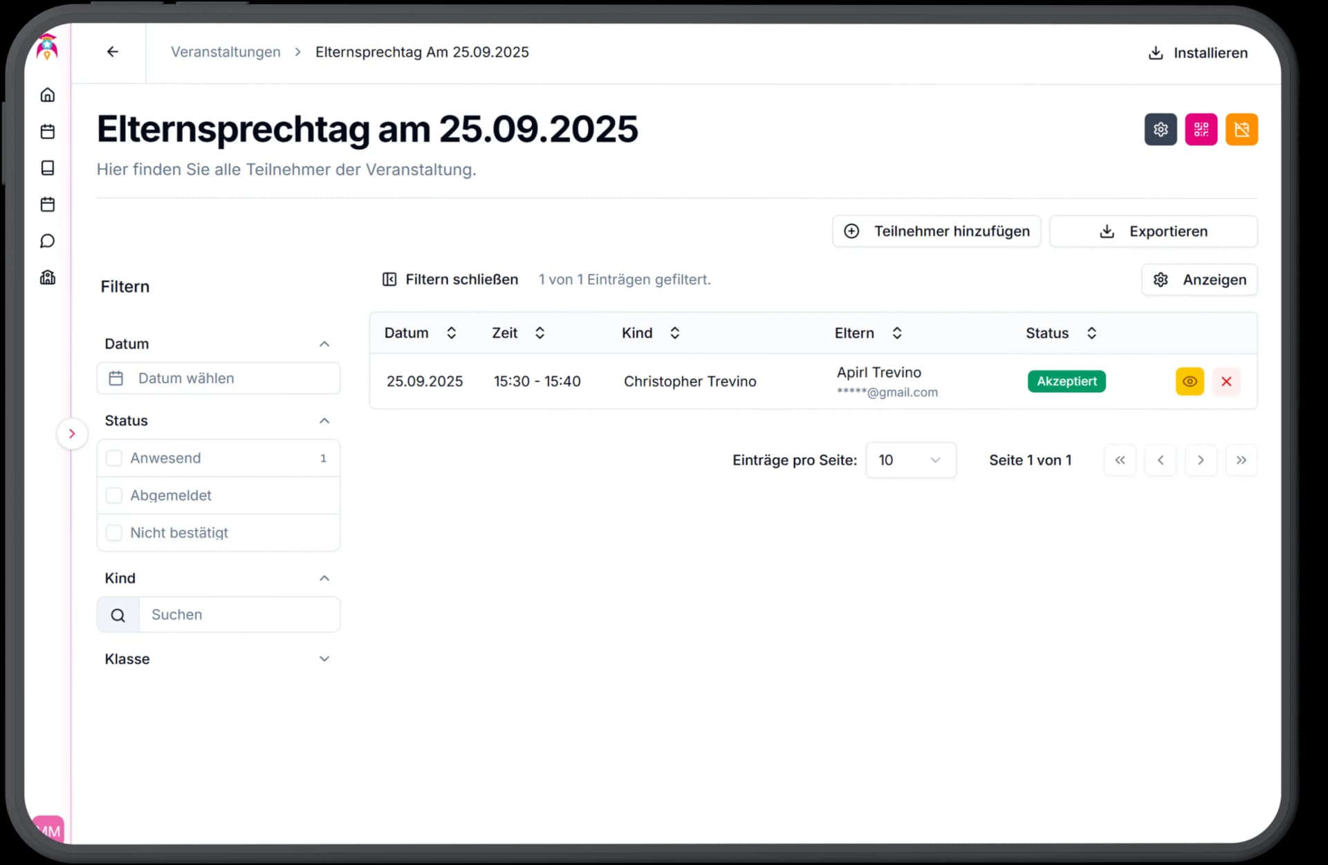The image size is (1328, 865).
Task: Click Teilnehmer hinzufügen button
Action: [x=937, y=231]
